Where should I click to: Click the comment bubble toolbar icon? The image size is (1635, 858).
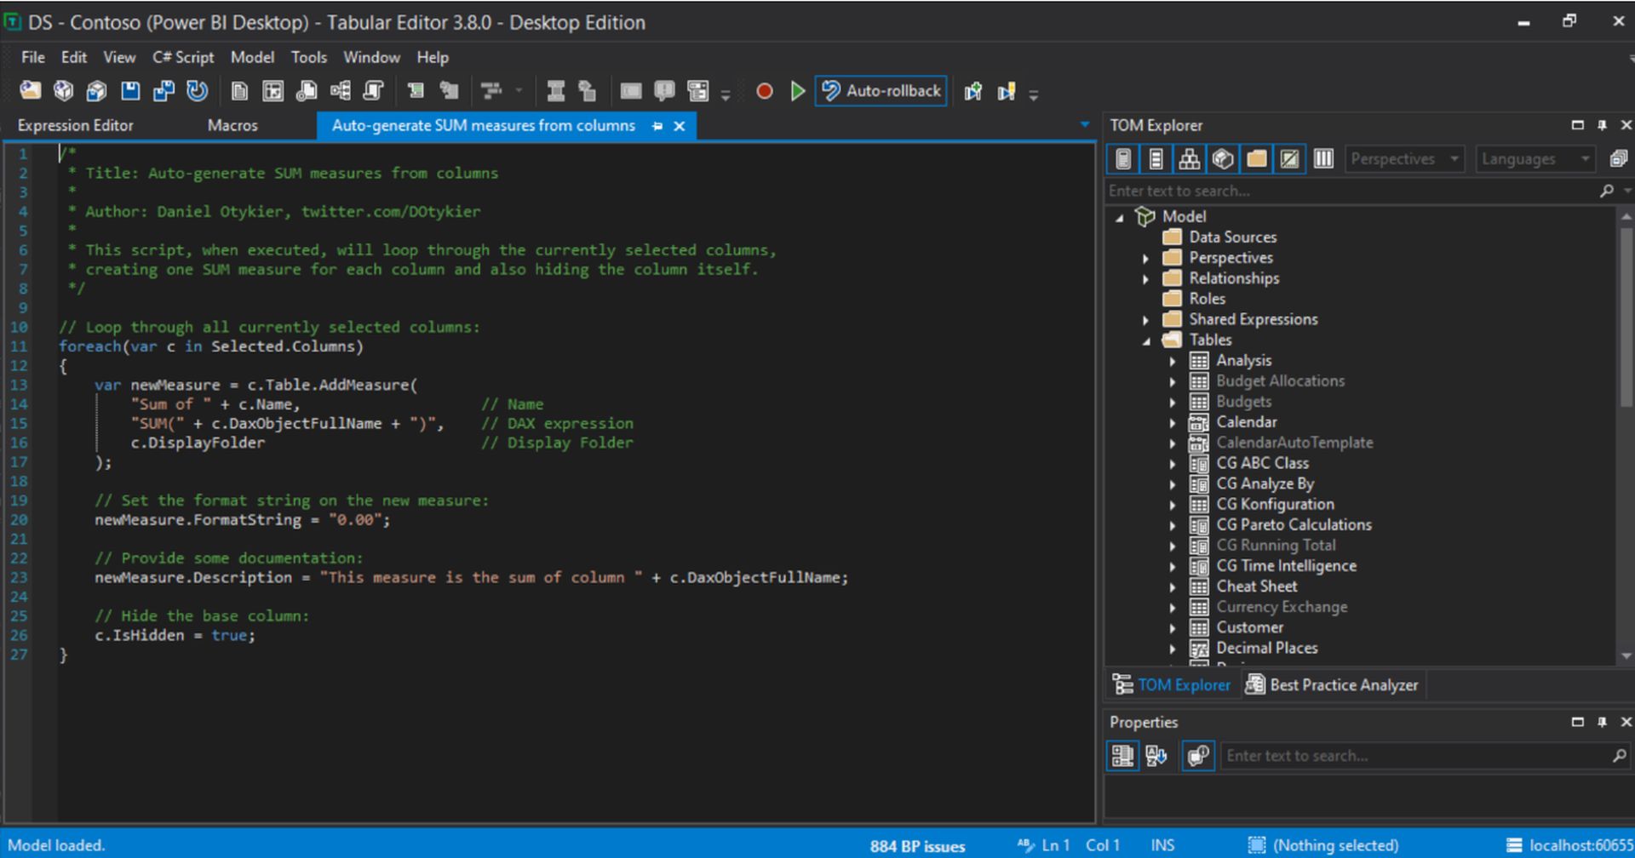coord(664,91)
